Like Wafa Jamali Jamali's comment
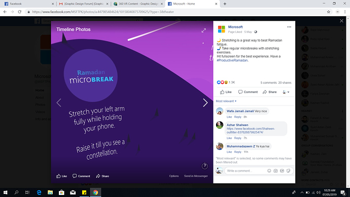 coord(229,117)
